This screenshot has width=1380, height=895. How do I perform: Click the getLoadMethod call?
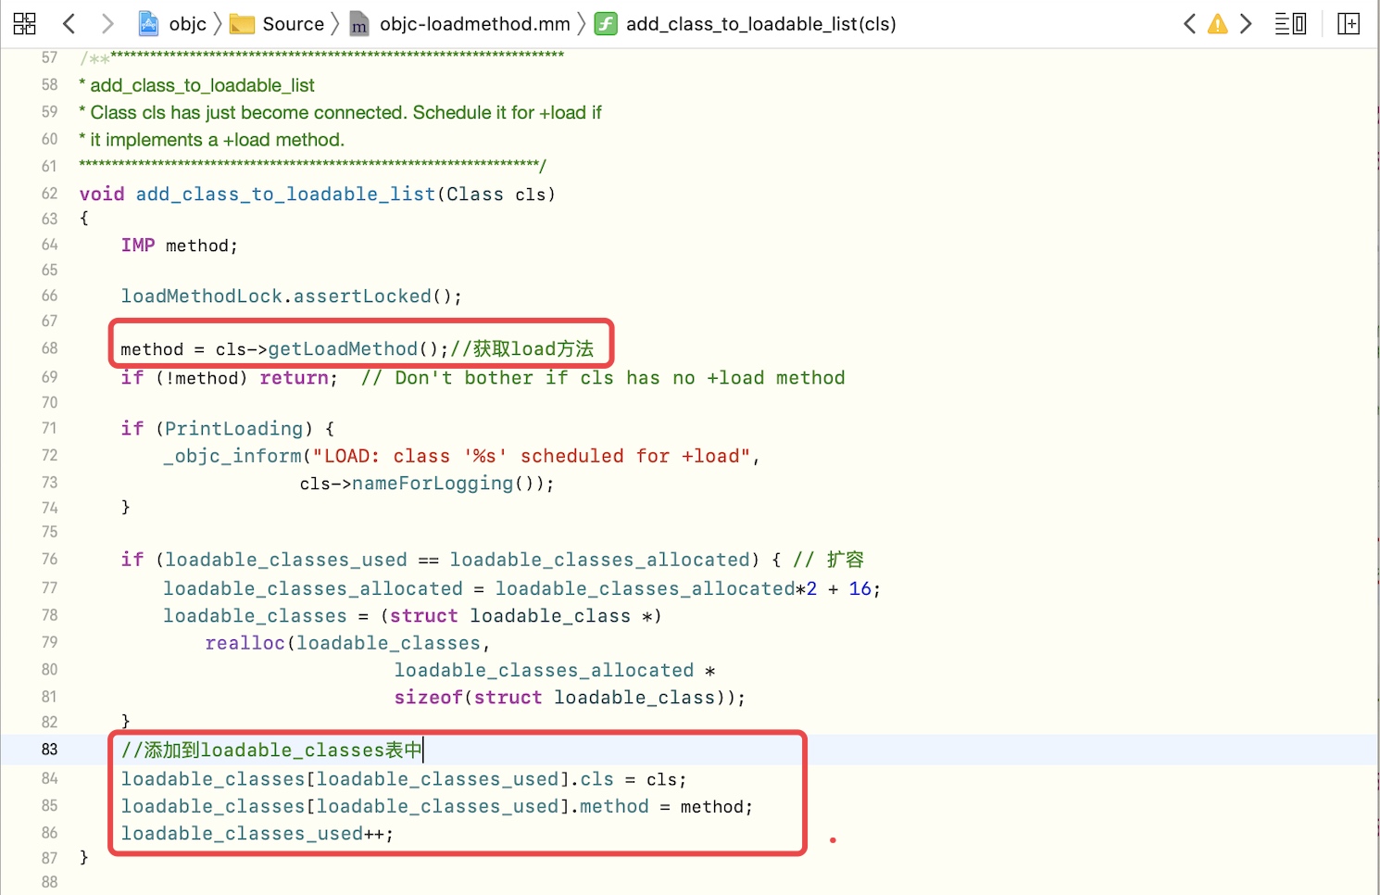(x=343, y=349)
